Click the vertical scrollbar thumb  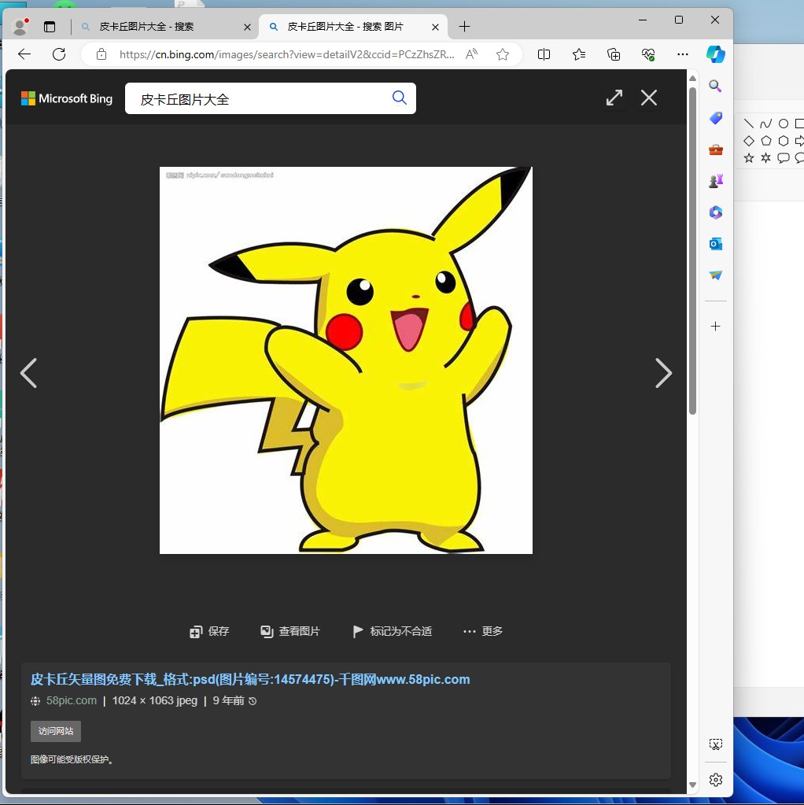[x=692, y=250]
